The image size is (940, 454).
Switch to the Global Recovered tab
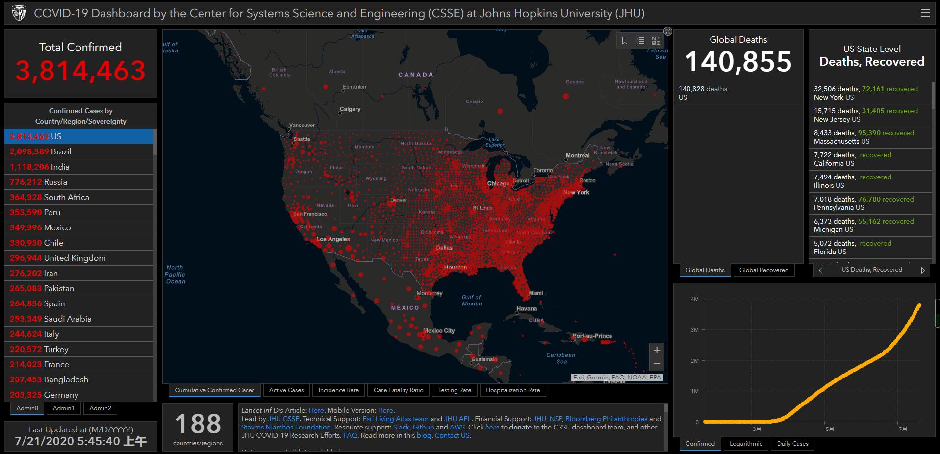click(x=764, y=270)
